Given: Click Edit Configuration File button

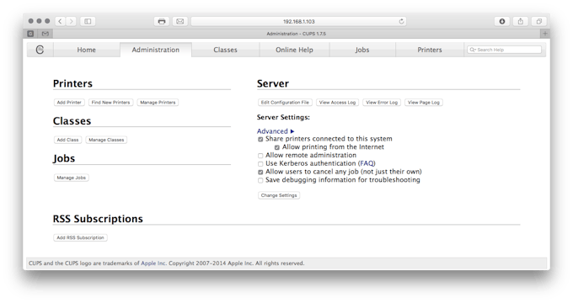Looking at the screenshot, I should (285, 103).
